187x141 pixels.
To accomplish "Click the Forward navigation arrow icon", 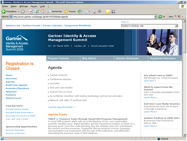I will 23,12.
